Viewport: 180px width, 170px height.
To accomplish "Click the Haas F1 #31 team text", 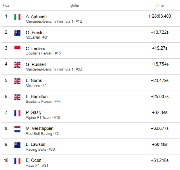I will coord(37,165).
